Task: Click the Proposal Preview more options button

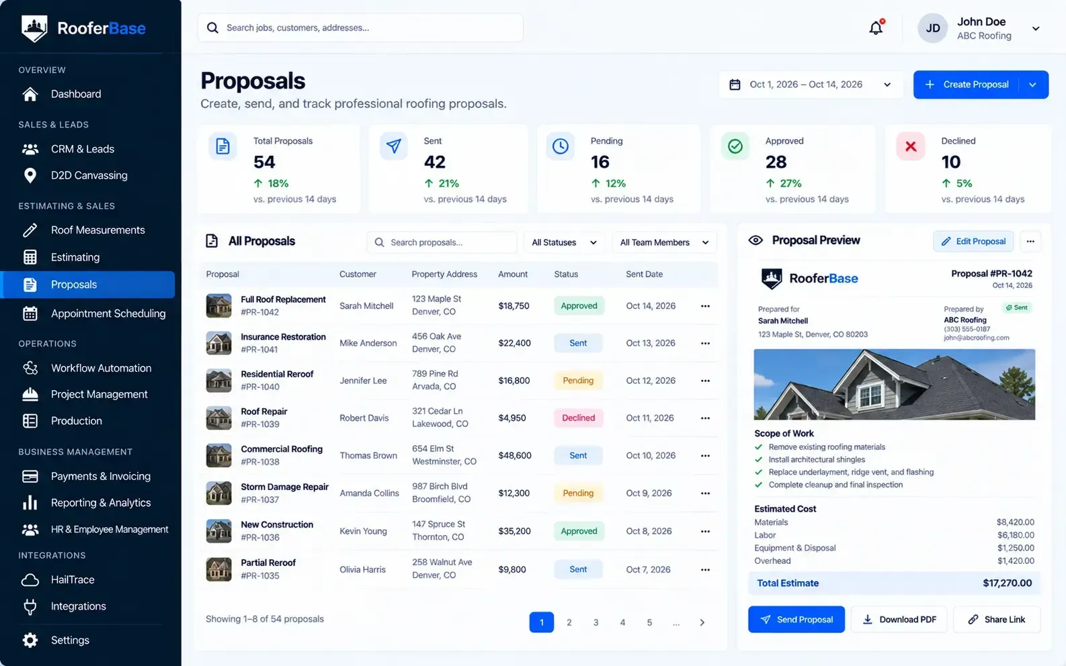Action: pyautogui.click(x=1030, y=241)
